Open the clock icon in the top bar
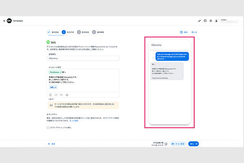The height and width of the screenshot is (163, 244). pyautogui.click(x=205, y=21)
